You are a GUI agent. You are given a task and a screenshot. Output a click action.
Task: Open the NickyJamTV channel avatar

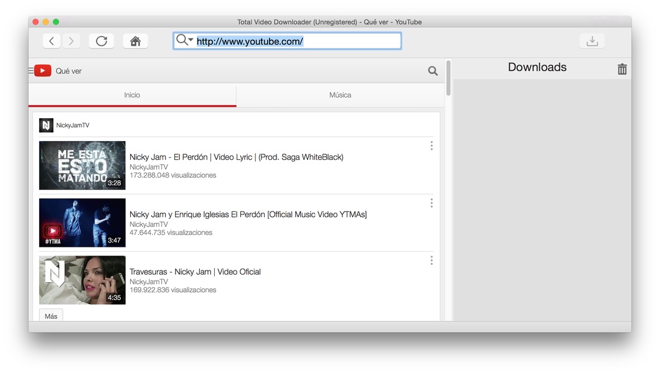point(46,125)
